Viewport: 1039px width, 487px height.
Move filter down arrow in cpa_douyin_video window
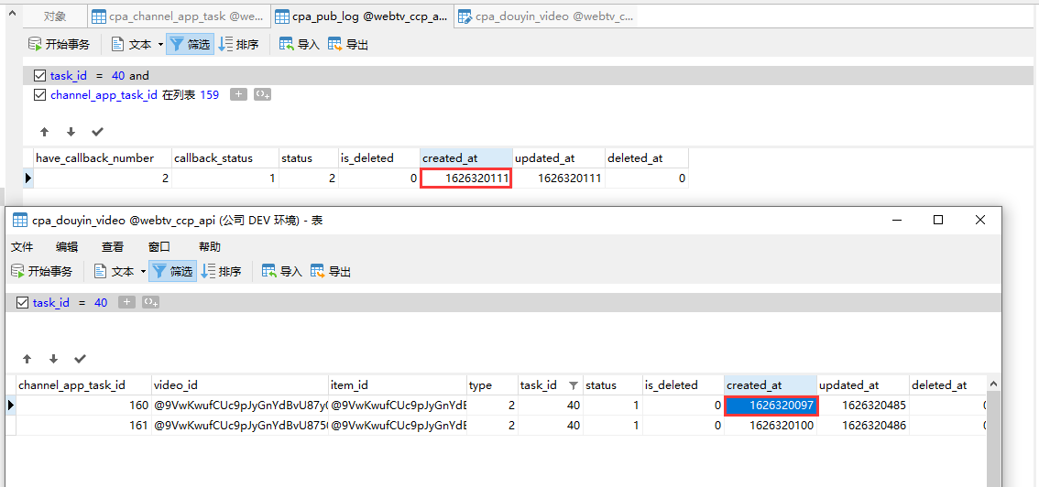pos(54,359)
